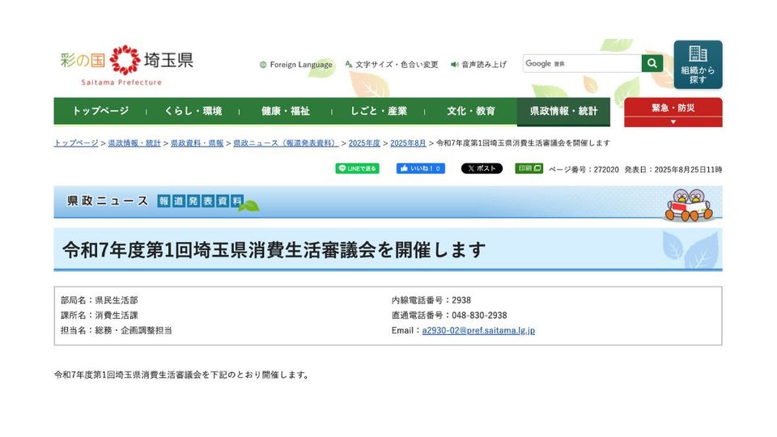Share page via LINEで送る button

click(357, 169)
